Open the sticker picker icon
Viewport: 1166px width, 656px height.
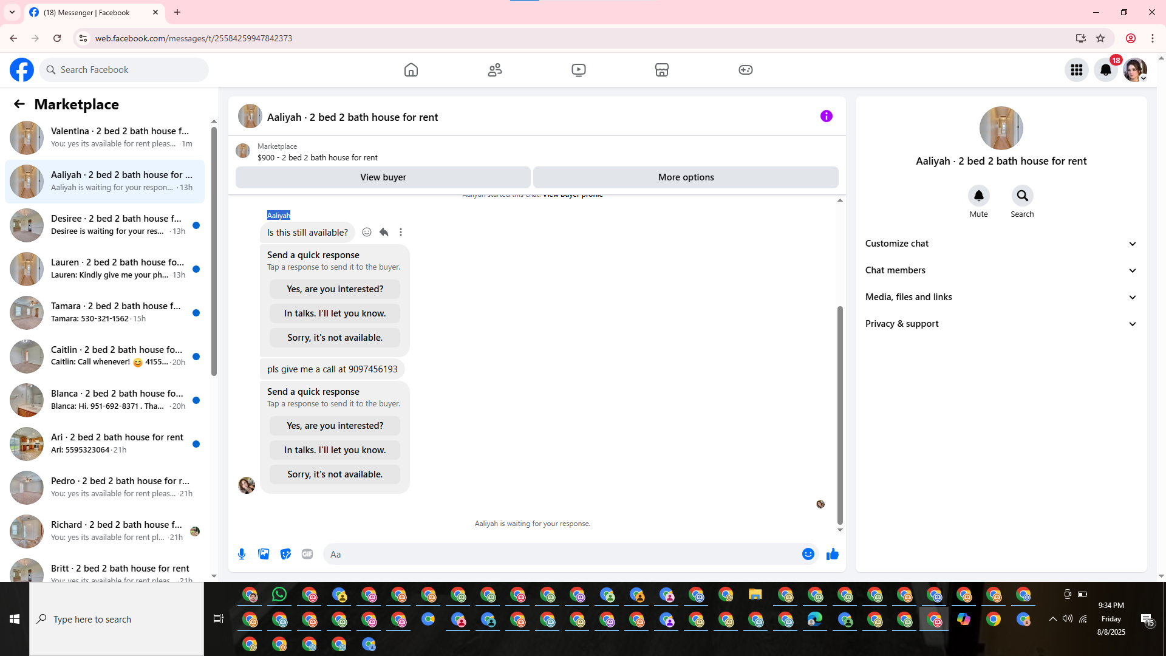pos(285,554)
